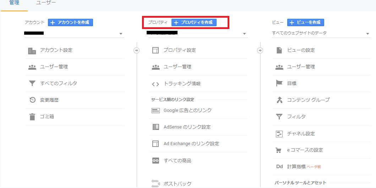
Task: Click the funnel icon for すべてのフィルタ
Action: 32,84
